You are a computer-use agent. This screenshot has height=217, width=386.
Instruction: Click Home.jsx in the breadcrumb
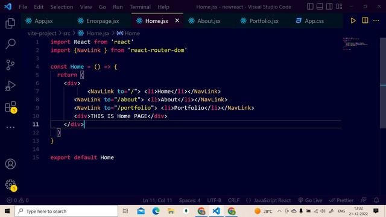(98, 33)
